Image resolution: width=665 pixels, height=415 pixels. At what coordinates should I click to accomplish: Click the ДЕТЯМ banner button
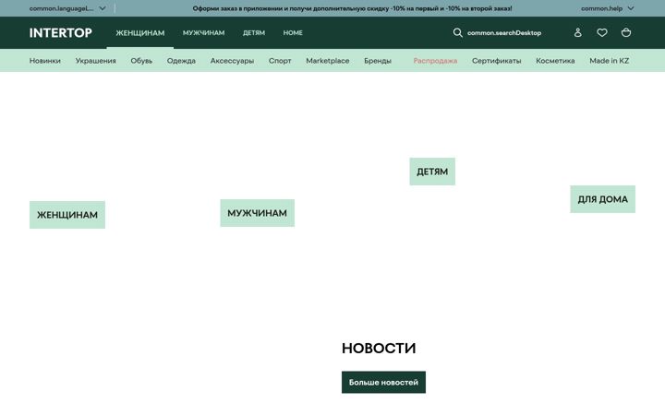[x=432, y=172]
